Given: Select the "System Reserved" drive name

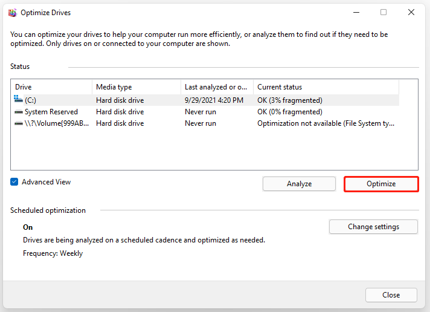Looking at the screenshot, I should [x=51, y=112].
